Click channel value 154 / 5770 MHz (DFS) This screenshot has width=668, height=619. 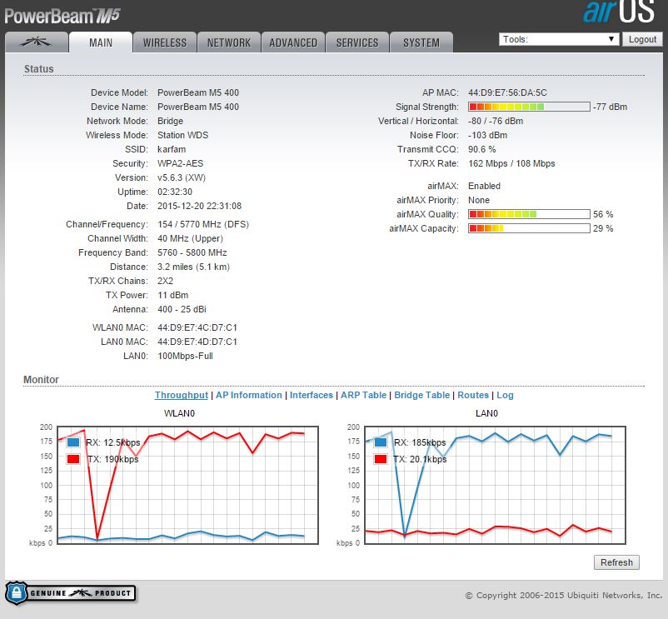click(203, 224)
